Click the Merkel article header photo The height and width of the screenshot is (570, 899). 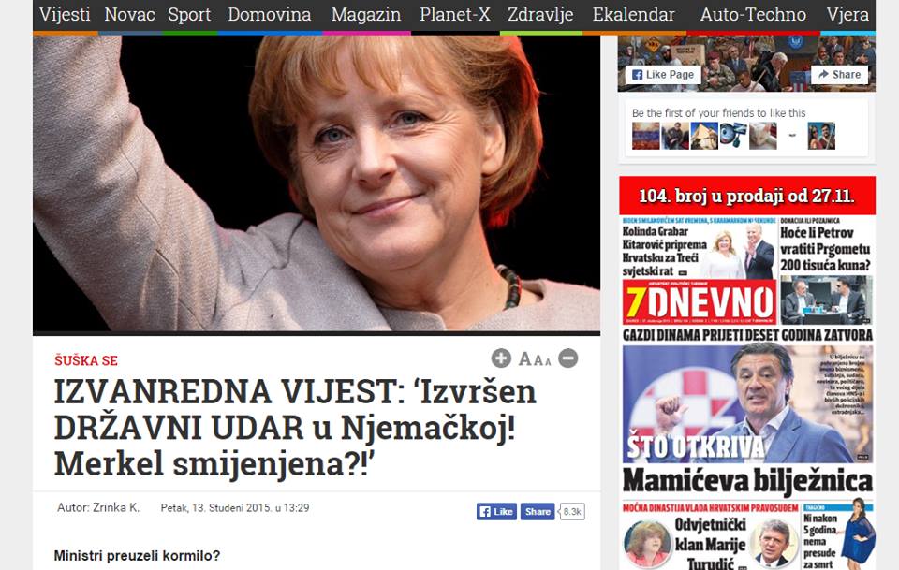pyautogui.click(x=317, y=183)
